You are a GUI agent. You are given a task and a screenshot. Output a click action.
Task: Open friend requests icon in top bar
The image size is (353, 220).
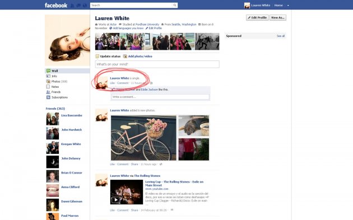[72, 6]
